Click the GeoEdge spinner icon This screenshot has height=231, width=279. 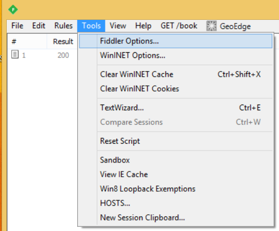[211, 26]
